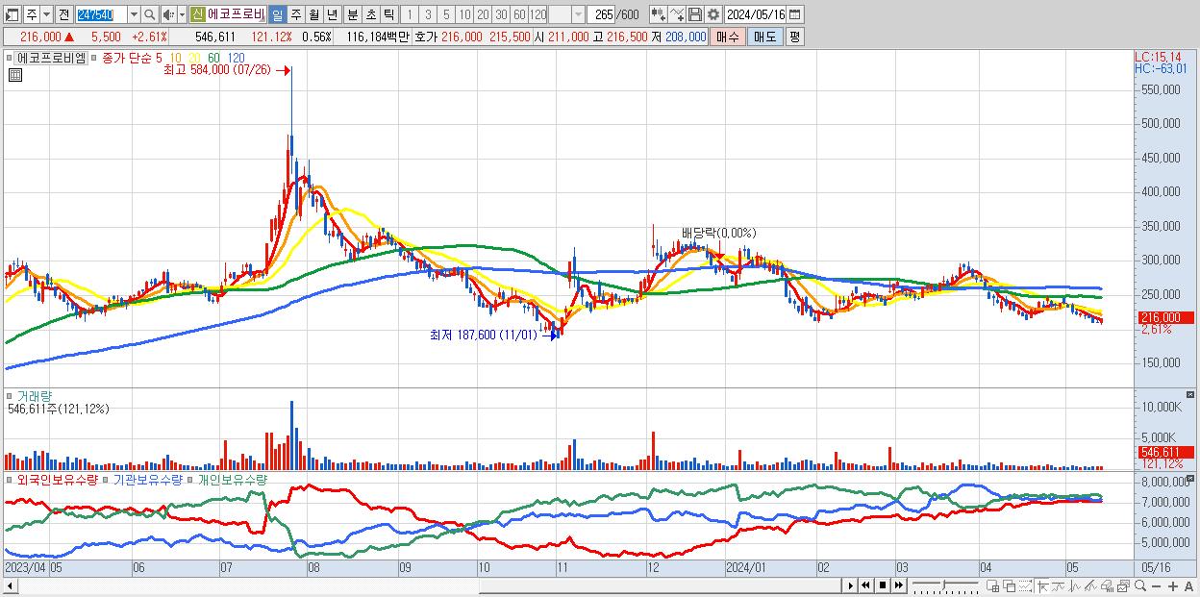Click the stop chart replay button
Screen dimensions: 1200x597
[882, 585]
